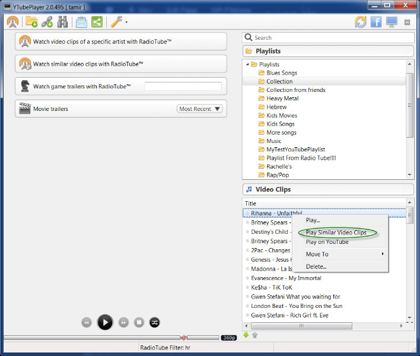Viewport: 420px width, 356px height.
Task: Select Rihanna - Unfaithful clip
Action: [324, 213]
